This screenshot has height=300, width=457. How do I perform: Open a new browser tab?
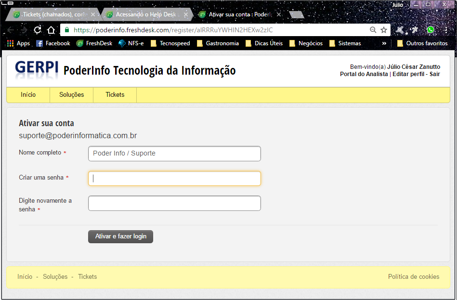click(x=297, y=14)
